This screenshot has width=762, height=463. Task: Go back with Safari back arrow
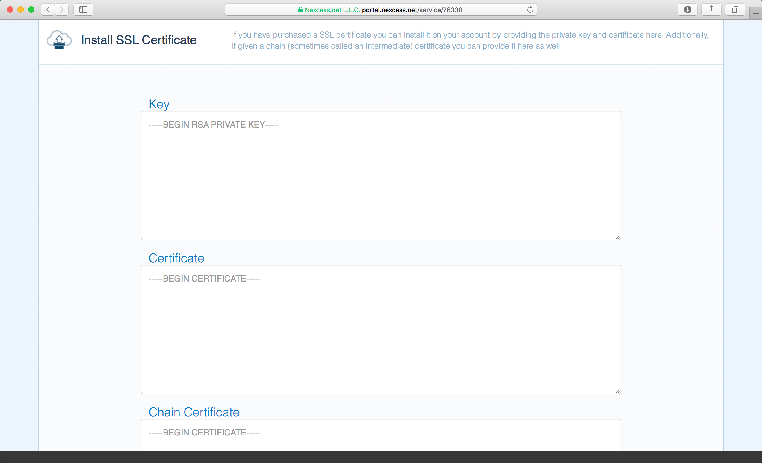pyautogui.click(x=48, y=10)
